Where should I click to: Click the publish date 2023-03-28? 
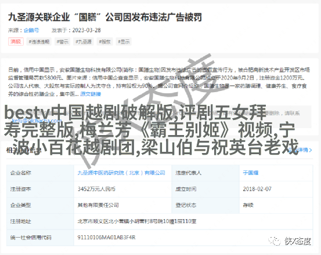[x=86, y=30]
